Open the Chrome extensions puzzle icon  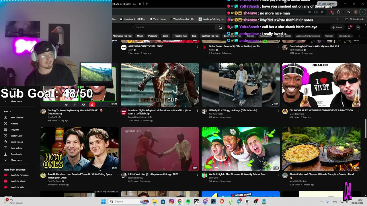click(x=339, y=12)
